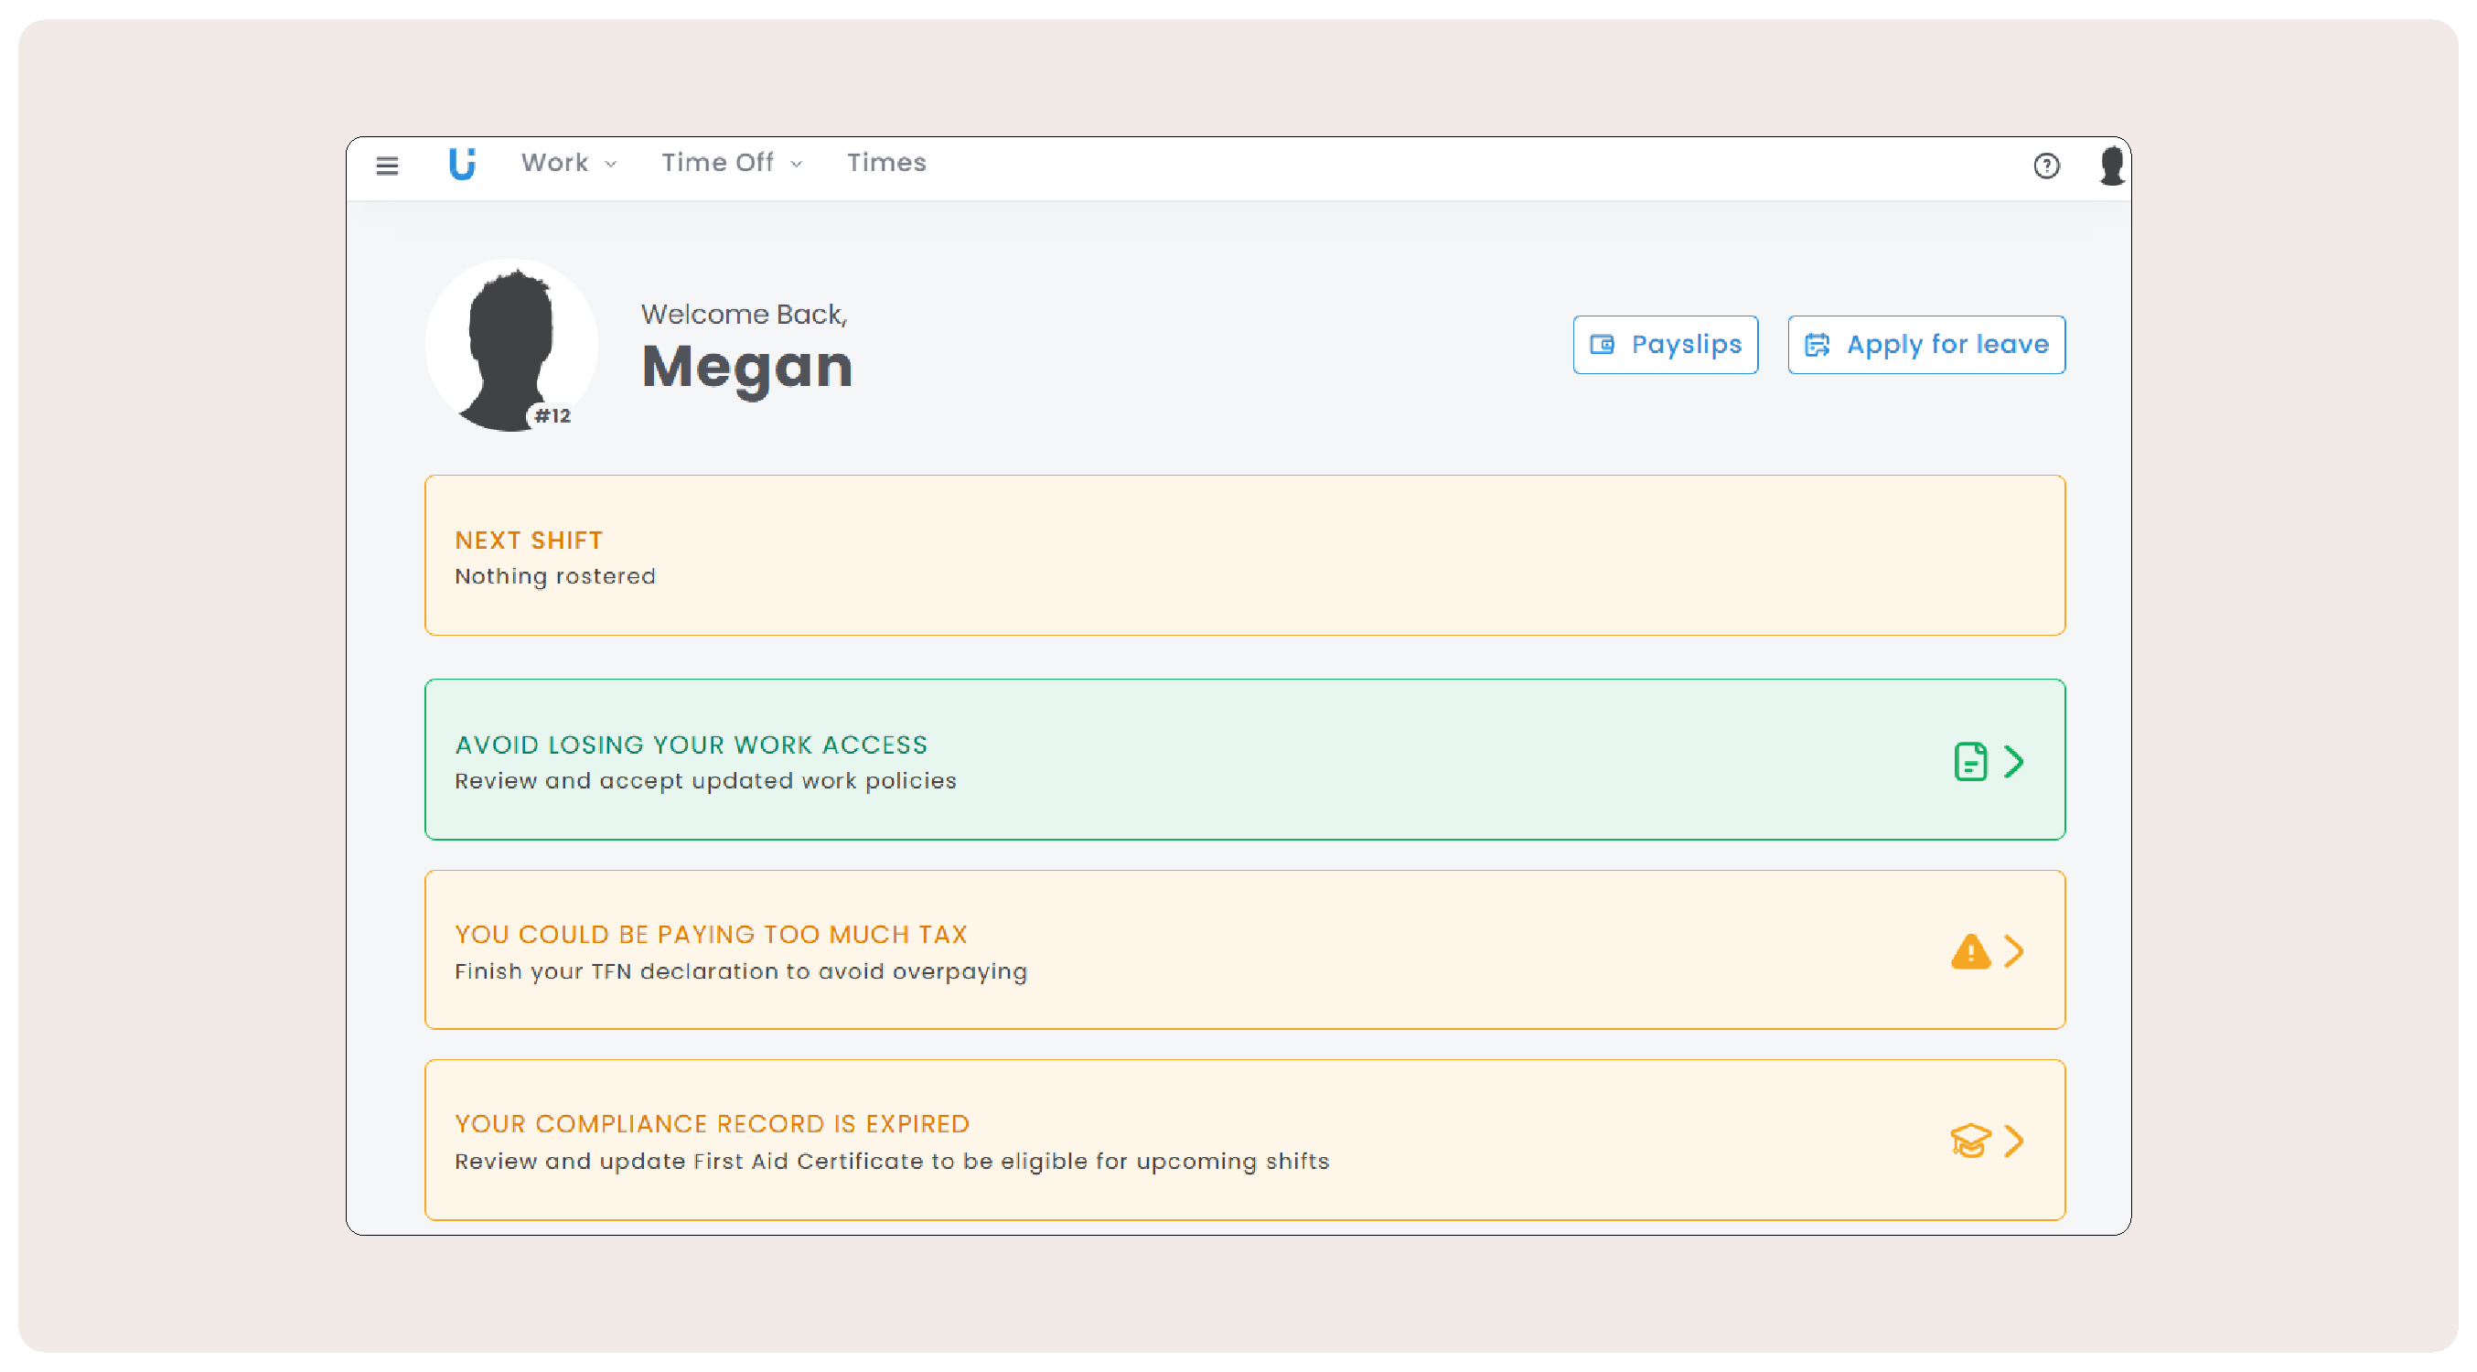Open the Avoid Losing Your Work Access heading
Viewport: 2477px width, 1372px height.
coord(691,745)
